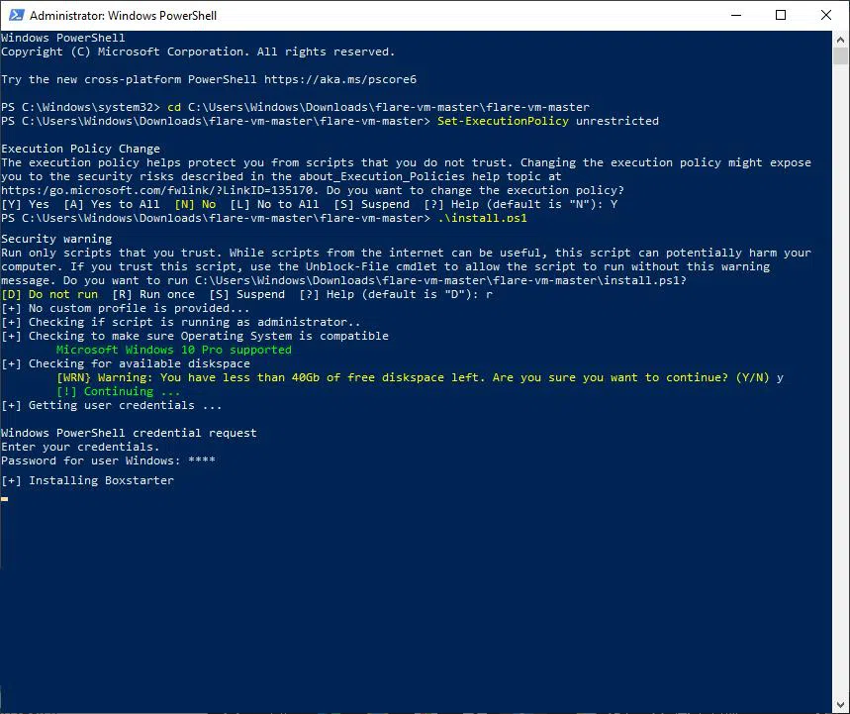This screenshot has width=850, height=714.
Task: Click the "cd C:\Users\Windows\Downloads" command text
Action: pos(378,107)
